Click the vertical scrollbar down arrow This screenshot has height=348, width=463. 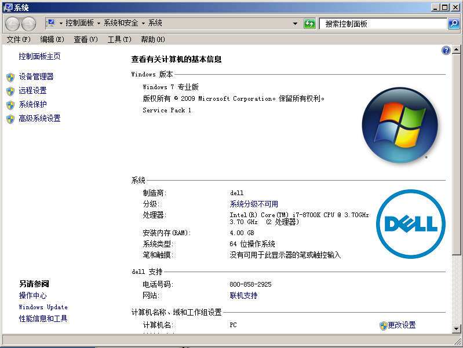456,328
